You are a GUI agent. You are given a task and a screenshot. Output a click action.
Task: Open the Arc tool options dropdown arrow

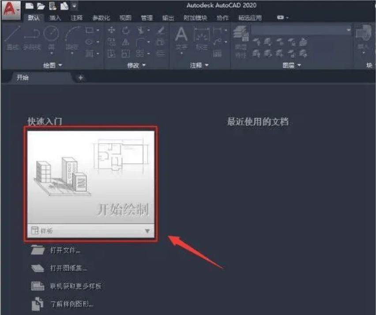coord(72,53)
